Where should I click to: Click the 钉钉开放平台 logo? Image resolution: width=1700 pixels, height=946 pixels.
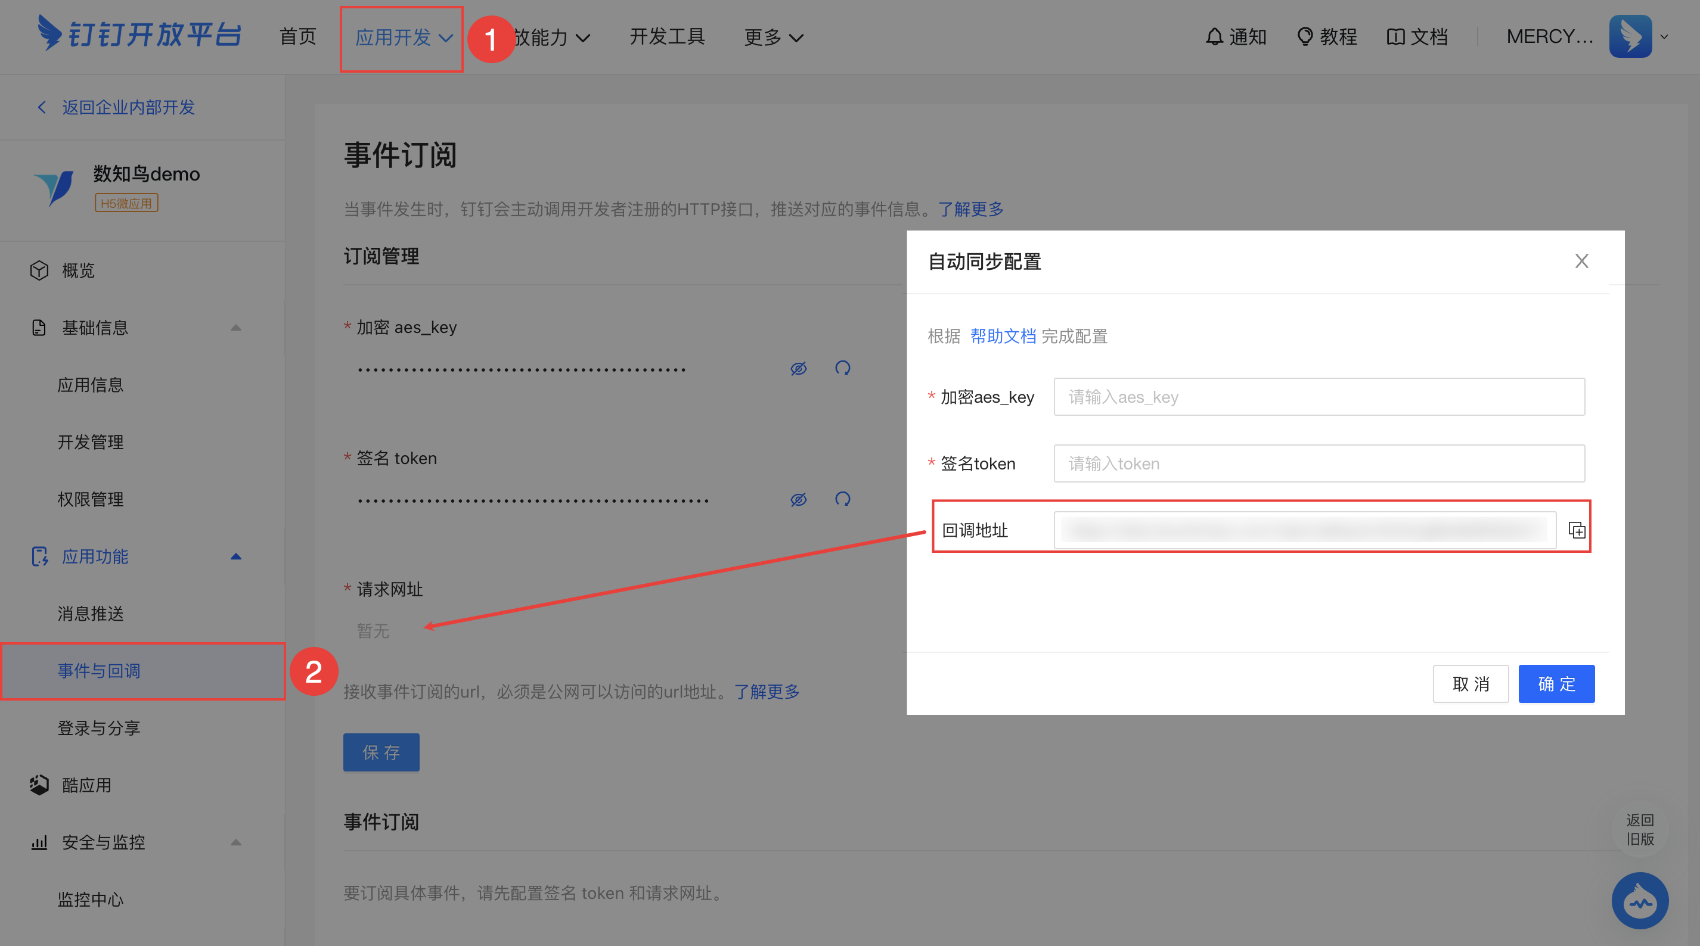[x=140, y=35]
